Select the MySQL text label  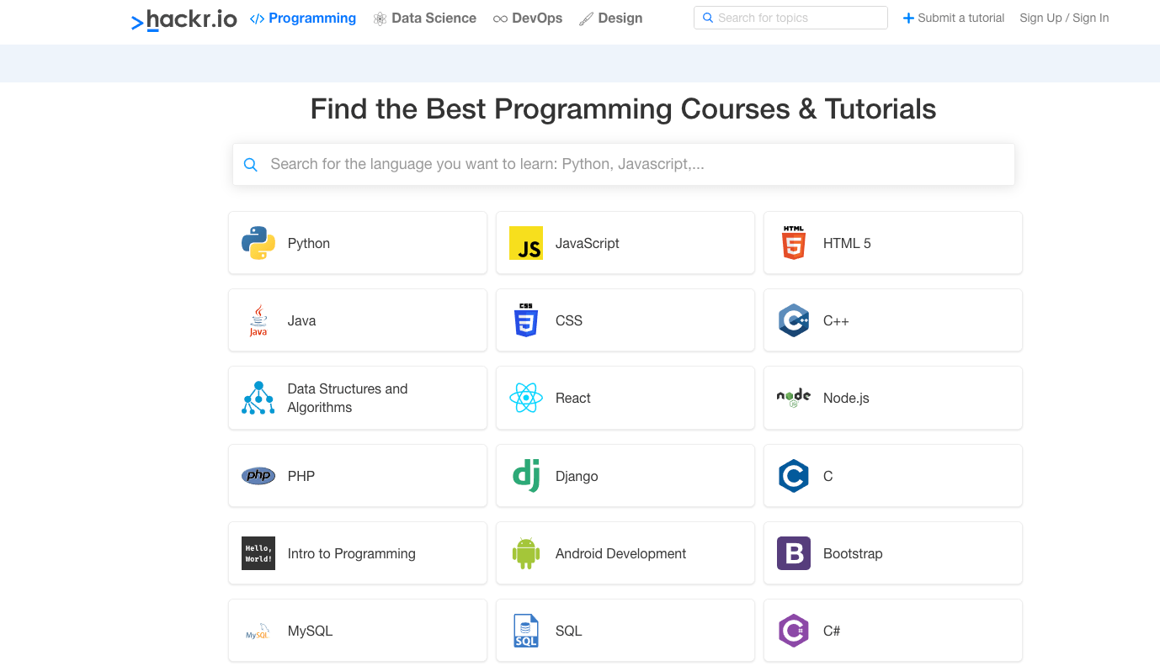311,631
